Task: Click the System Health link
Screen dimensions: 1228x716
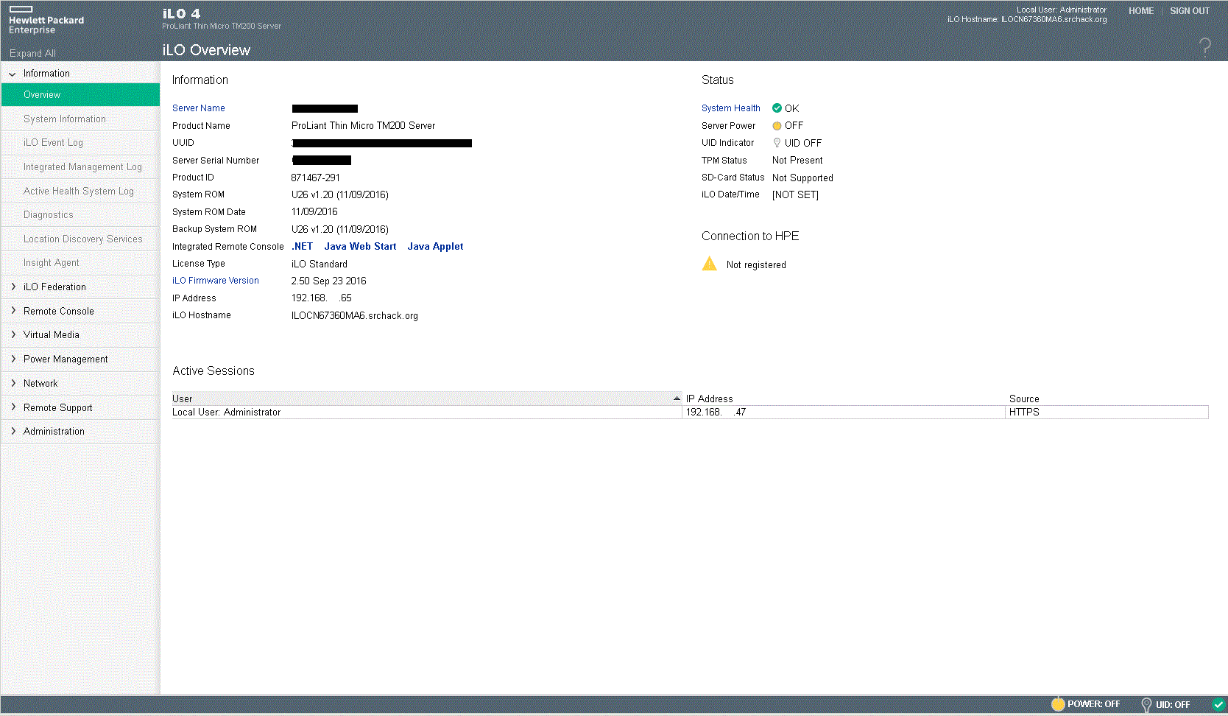Action: [x=731, y=108]
